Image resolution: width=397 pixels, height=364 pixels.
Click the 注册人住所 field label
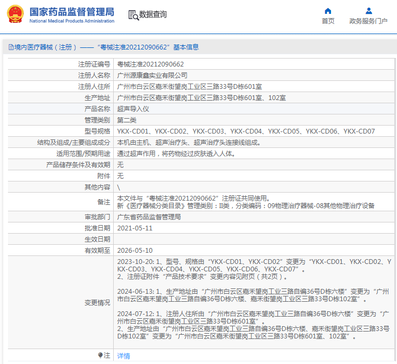(x=94, y=87)
